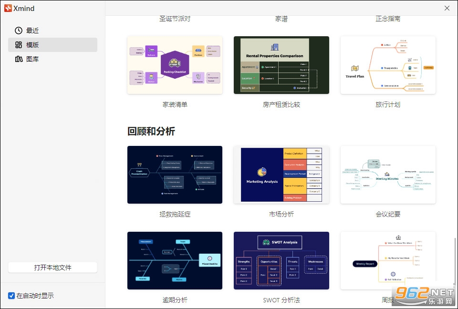458x309 pixels.
Task: Click the 家谱 label
Action: [281, 19]
